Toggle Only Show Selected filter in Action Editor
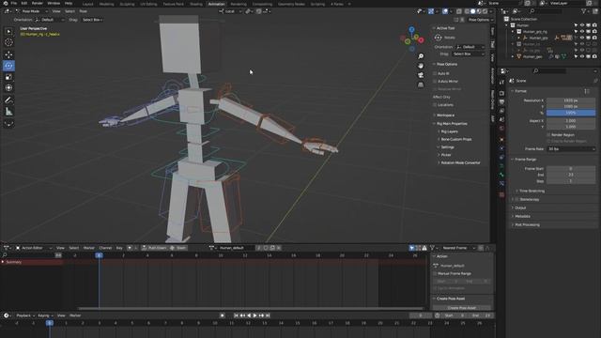The image size is (601, 338). pyautogui.click(x=411, y=248)
